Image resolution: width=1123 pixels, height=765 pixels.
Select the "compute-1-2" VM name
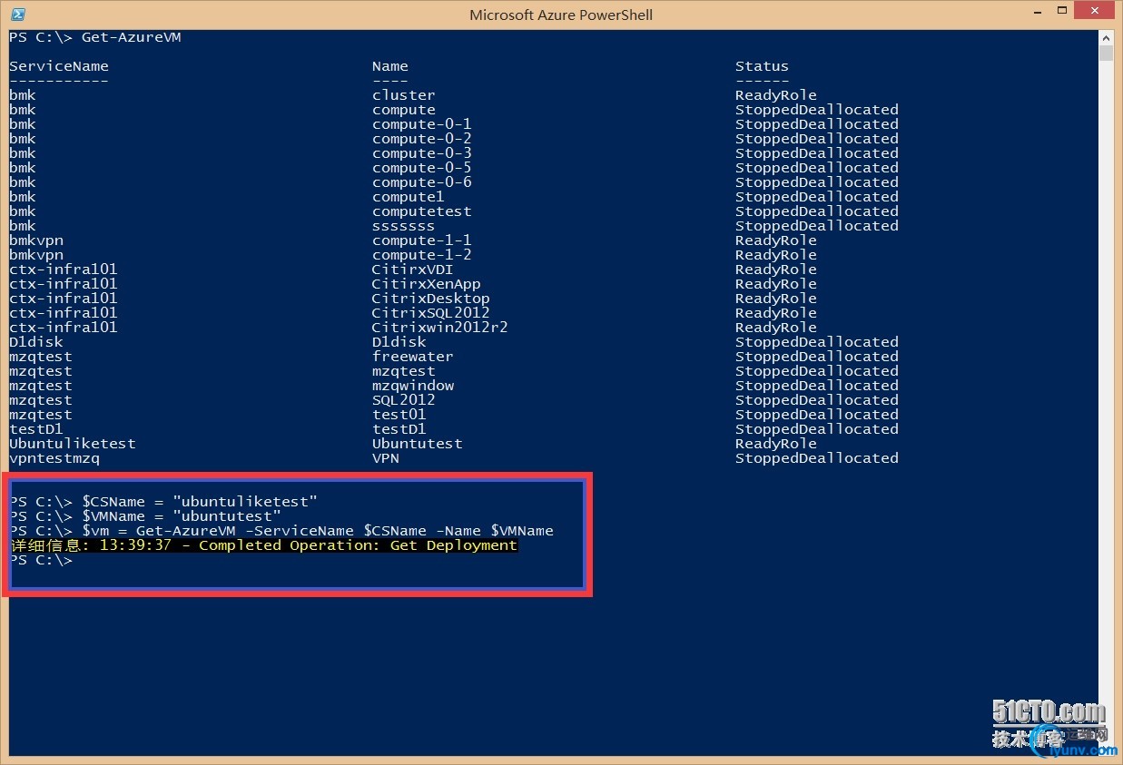point(422,255)
